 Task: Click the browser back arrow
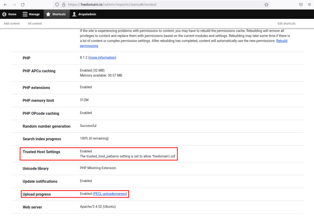pyautogui.click(x=5, y=4)
